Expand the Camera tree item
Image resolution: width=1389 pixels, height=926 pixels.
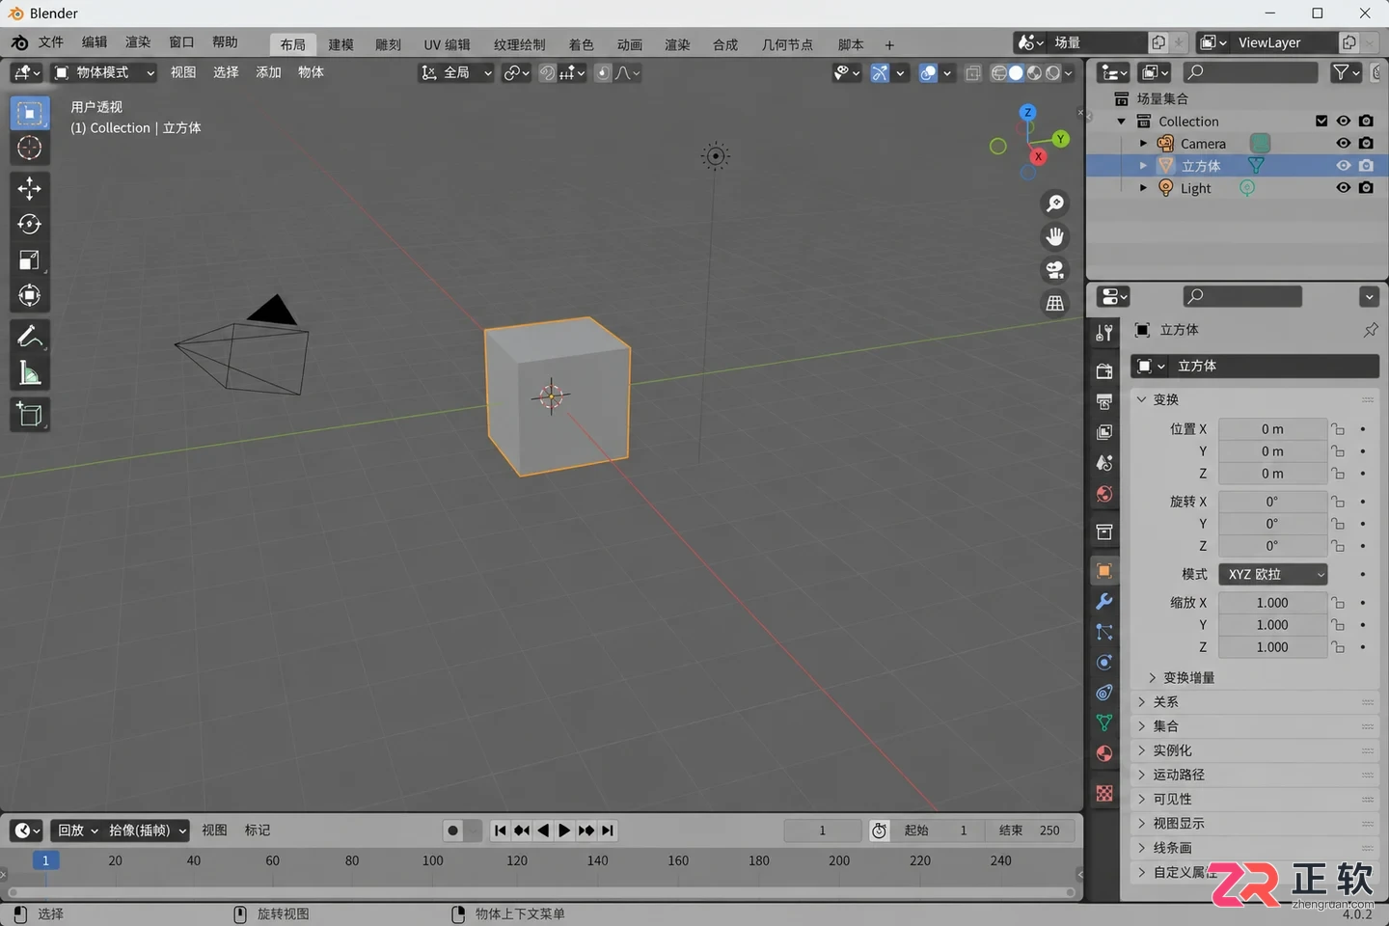point(1143,143)
